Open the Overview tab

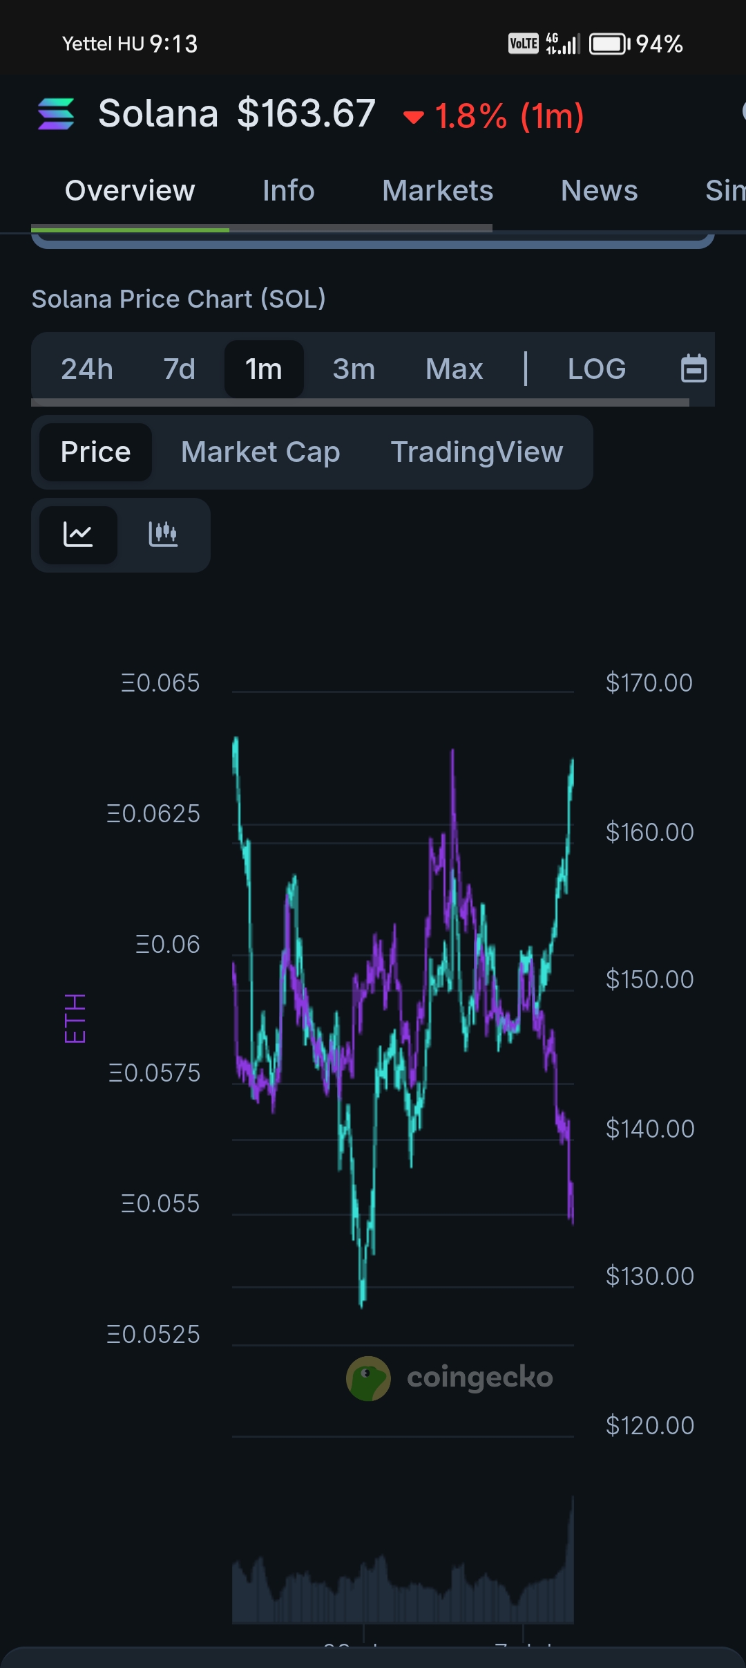pyautogui.click(x=130, y=191)
